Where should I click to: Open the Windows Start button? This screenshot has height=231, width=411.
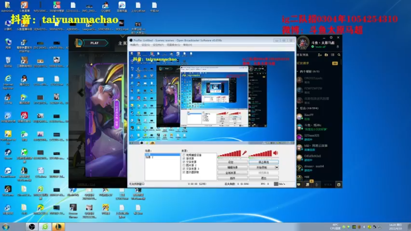[x=6, y=227]
